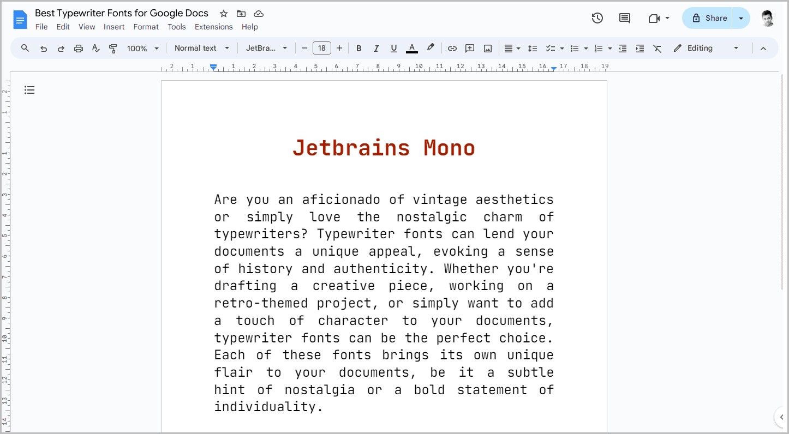This screenshot has height=434, width=789.
Task: Add a comment from toolbar
Action: 470,49
